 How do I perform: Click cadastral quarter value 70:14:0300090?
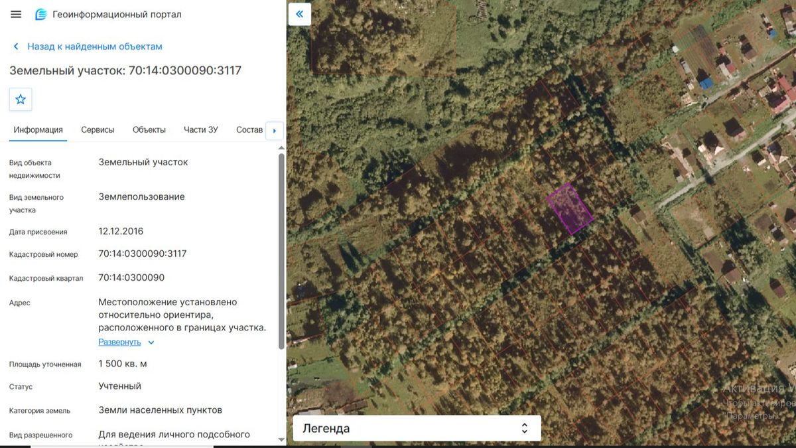click(x=131, y=277)
